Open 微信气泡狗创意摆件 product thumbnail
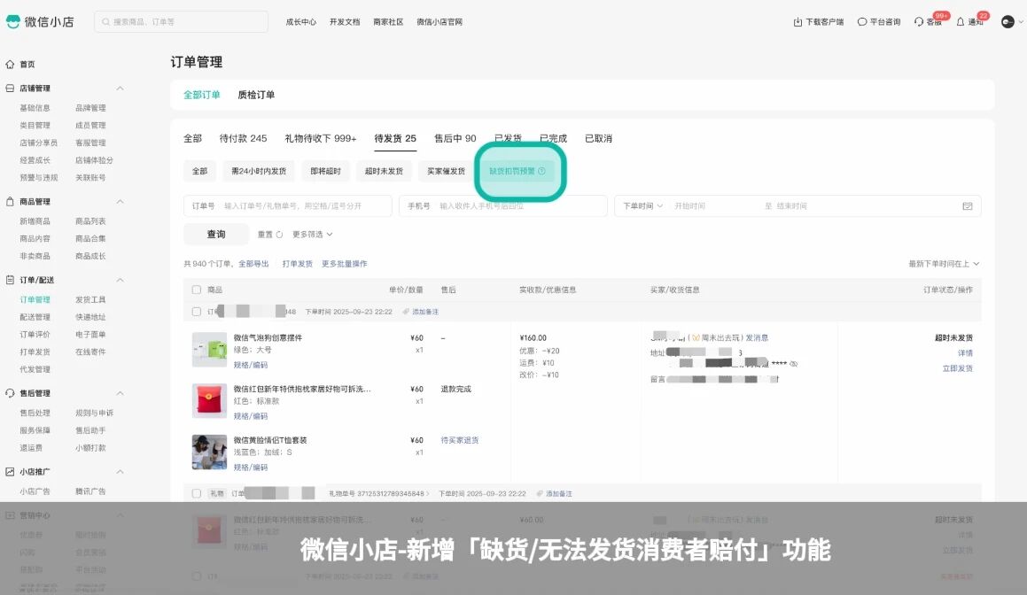The height and width of the screenshot is (595, 1027). [x=209, y=350]
